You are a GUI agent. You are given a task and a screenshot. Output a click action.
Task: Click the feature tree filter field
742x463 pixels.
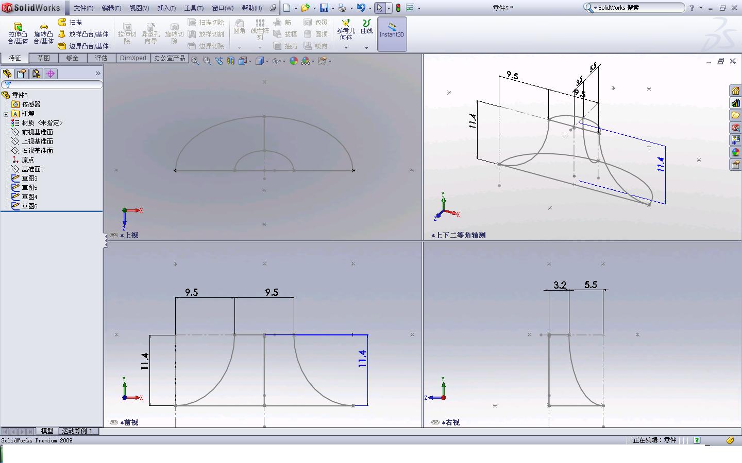pyautogui.click(x=52, y=84)
